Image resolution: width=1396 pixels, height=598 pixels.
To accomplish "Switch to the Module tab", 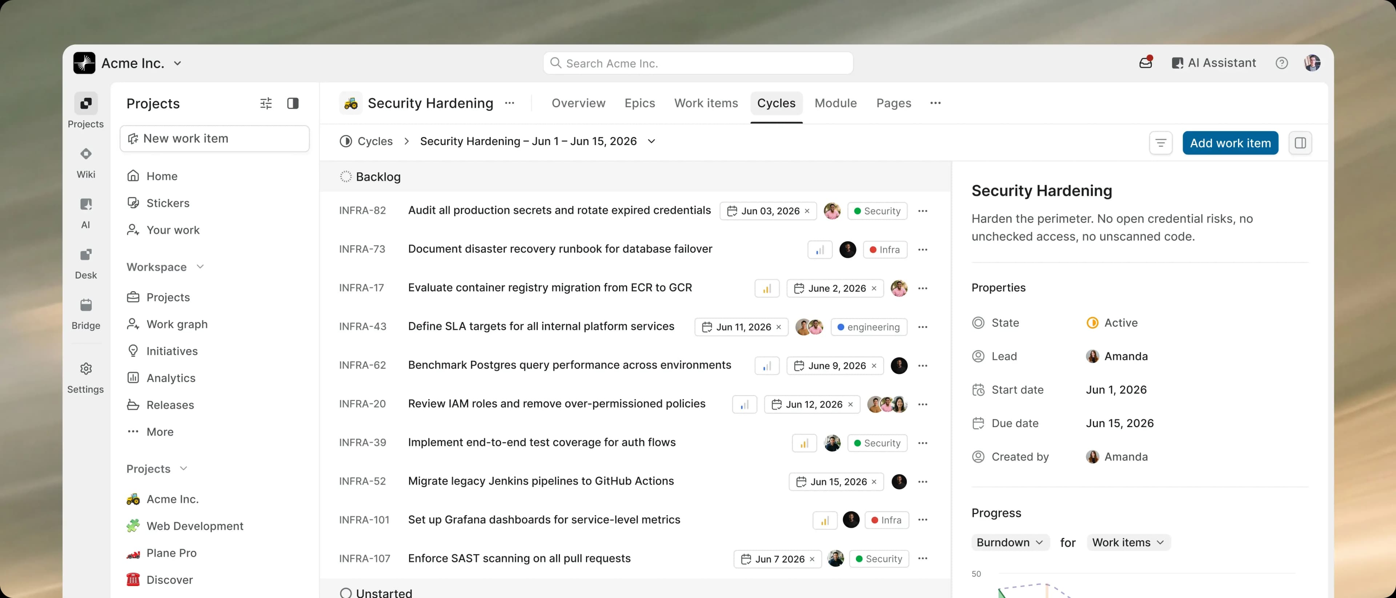I will [x=835, y=103].
